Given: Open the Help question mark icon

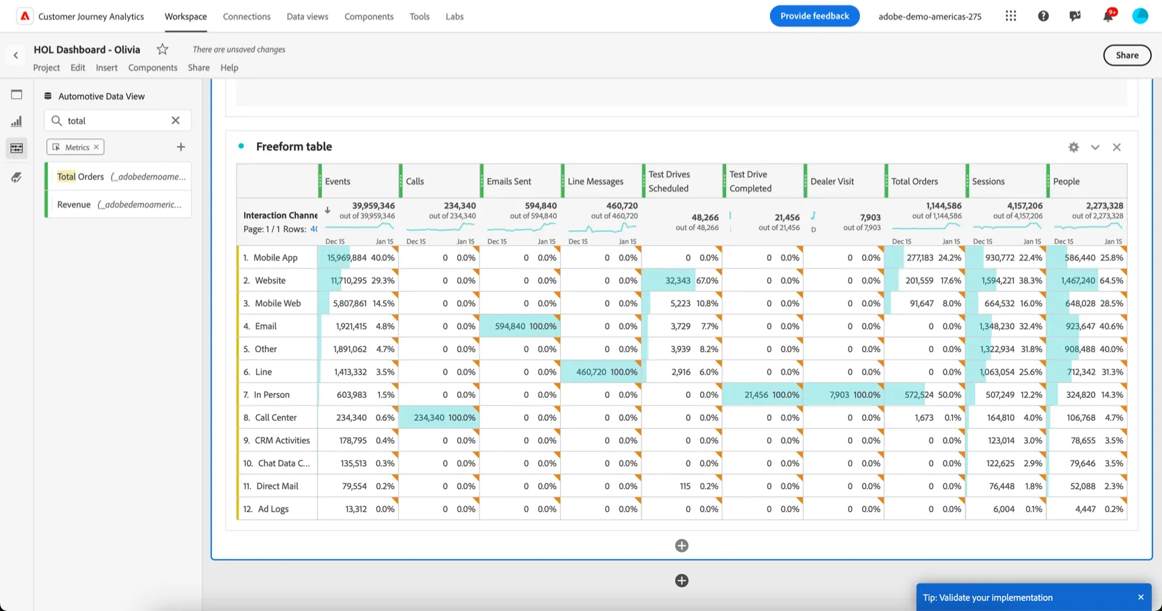Looking at the screenshot, I should (x=1043, y=16).
